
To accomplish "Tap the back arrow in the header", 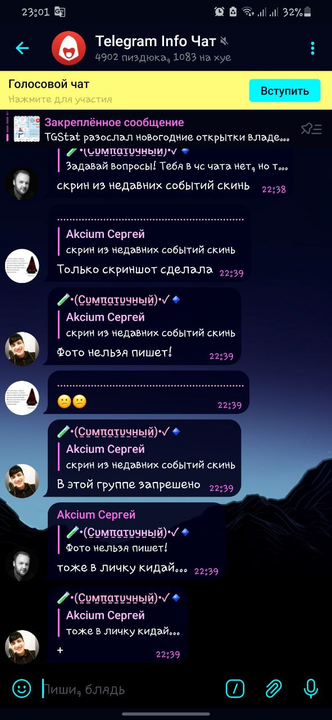I will (22, 48).
